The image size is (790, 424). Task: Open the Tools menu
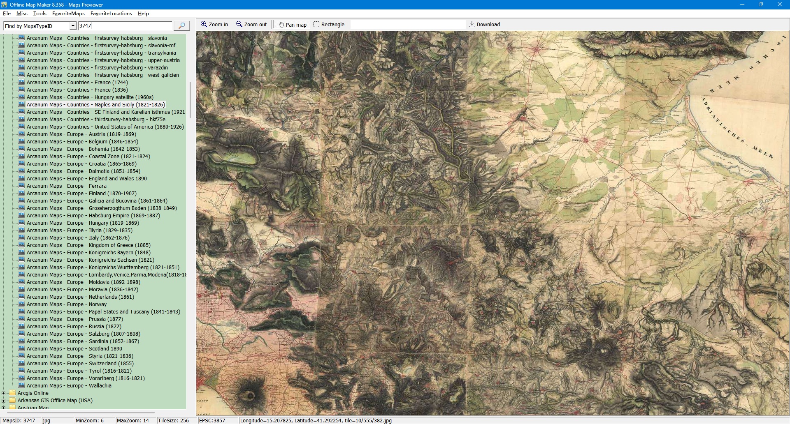(40, 14)
